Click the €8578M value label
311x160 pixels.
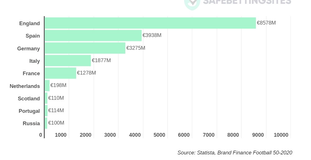(266, 23)
